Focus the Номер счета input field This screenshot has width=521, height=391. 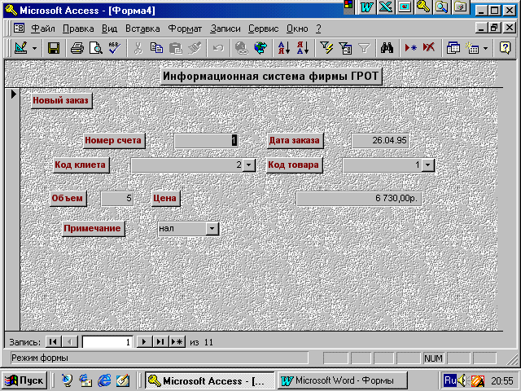206,141
